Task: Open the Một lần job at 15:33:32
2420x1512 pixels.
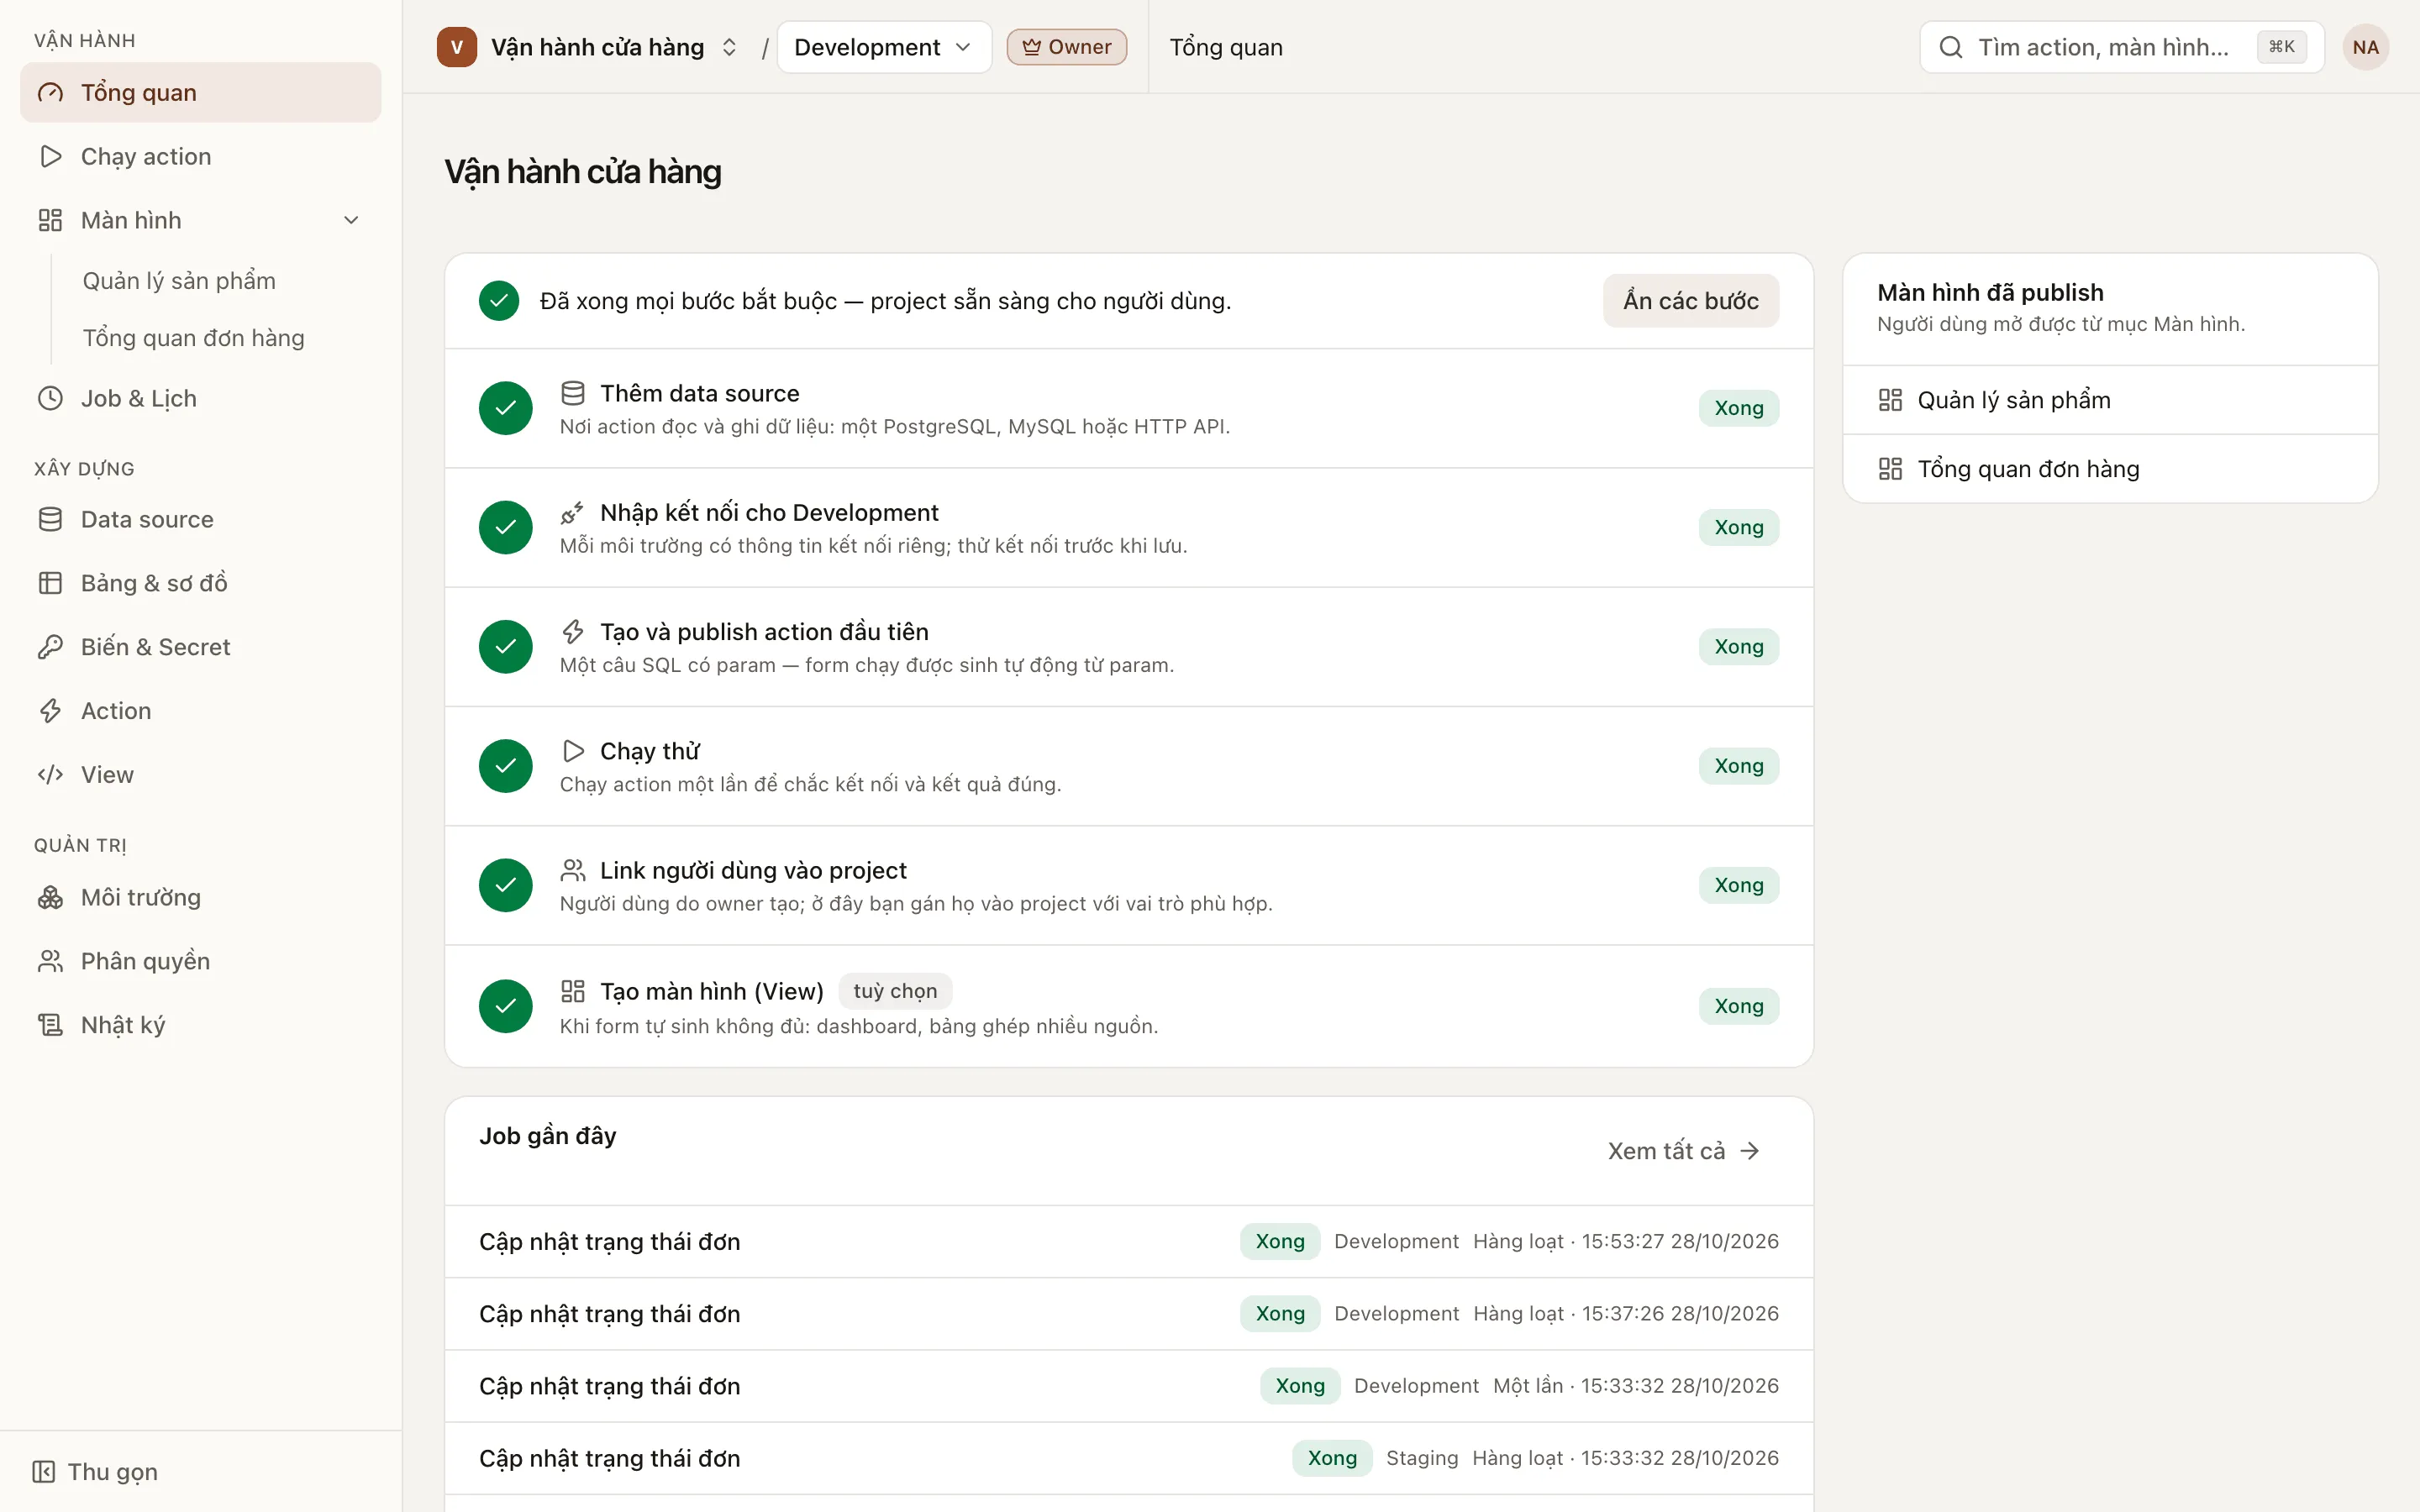Action: (x=1129, y=1386)
